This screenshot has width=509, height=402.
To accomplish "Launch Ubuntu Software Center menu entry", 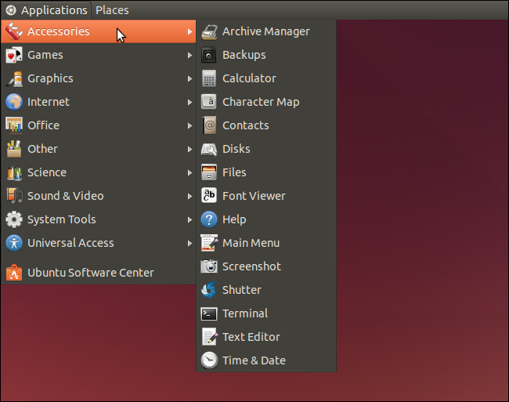I will (99, 273).
